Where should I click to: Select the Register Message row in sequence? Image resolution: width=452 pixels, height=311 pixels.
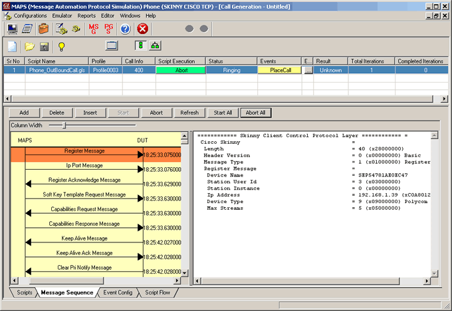96,155
